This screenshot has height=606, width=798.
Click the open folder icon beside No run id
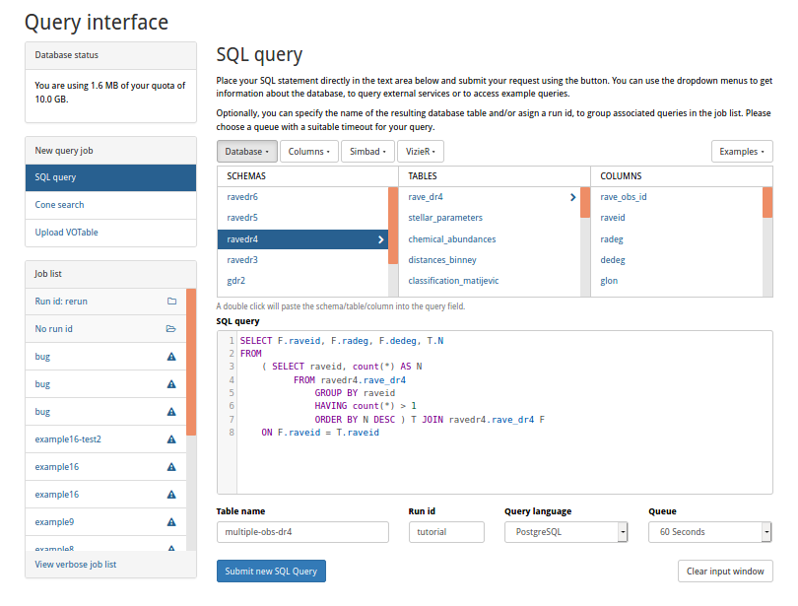coord(171,329)
